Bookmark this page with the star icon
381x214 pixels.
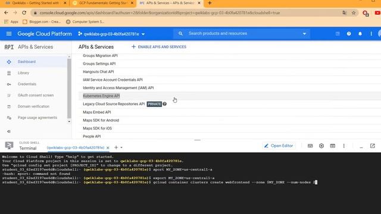[354, 13]
